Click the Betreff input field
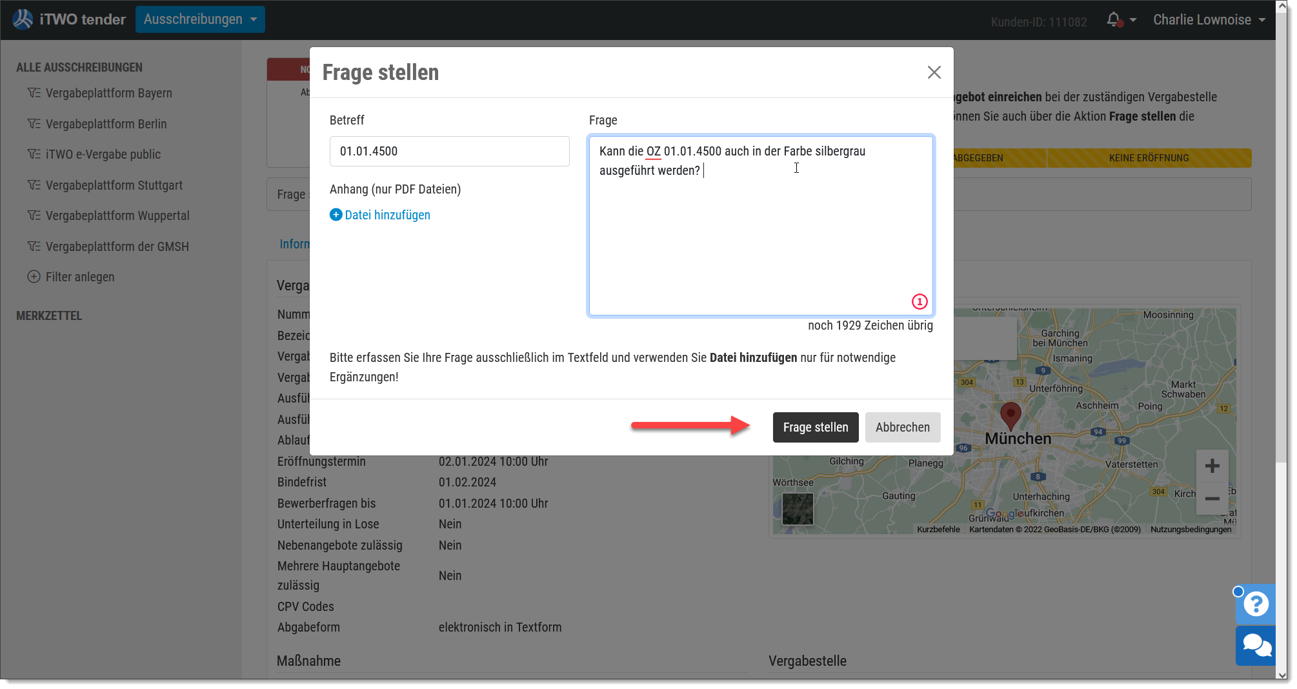 click(x=449, y=151)
